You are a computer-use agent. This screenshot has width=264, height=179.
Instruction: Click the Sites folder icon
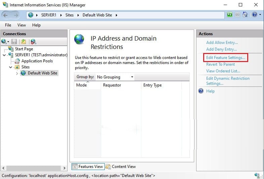point(17,67)
